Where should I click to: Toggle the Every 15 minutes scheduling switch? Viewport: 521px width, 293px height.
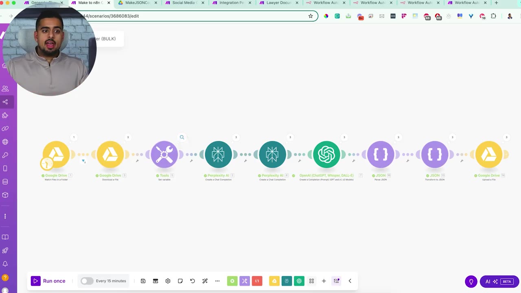(x=87, y=281)
